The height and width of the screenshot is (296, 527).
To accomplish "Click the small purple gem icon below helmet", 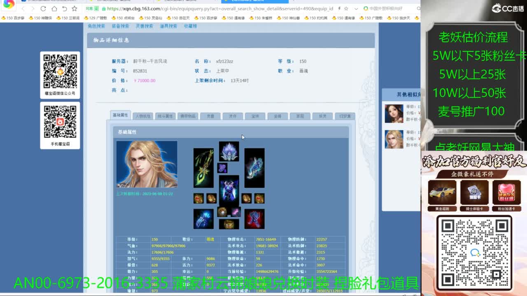I will (x=222, y=168).
